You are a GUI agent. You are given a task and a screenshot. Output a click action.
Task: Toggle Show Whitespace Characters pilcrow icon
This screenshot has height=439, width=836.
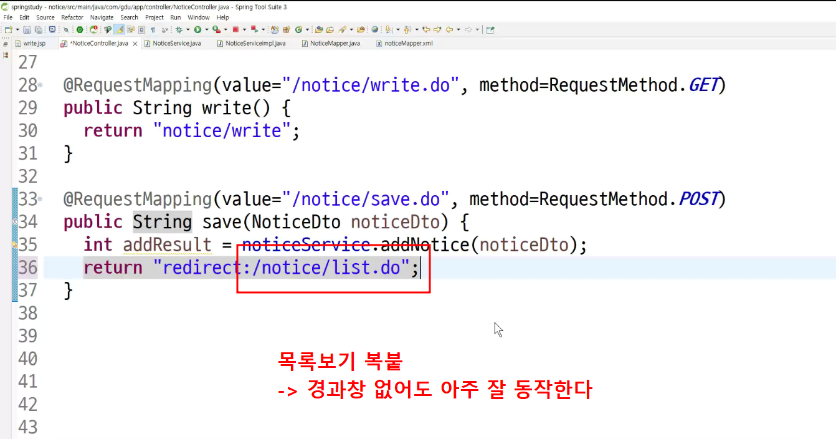click(x=153, y=29)
